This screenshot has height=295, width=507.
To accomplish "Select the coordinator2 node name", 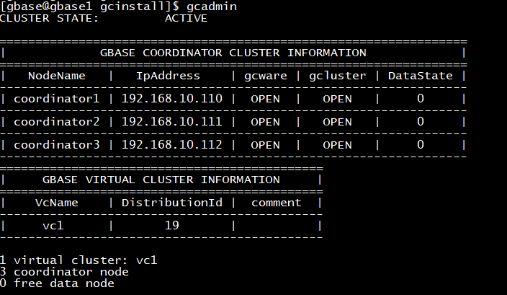I will (x=57, y=121).
